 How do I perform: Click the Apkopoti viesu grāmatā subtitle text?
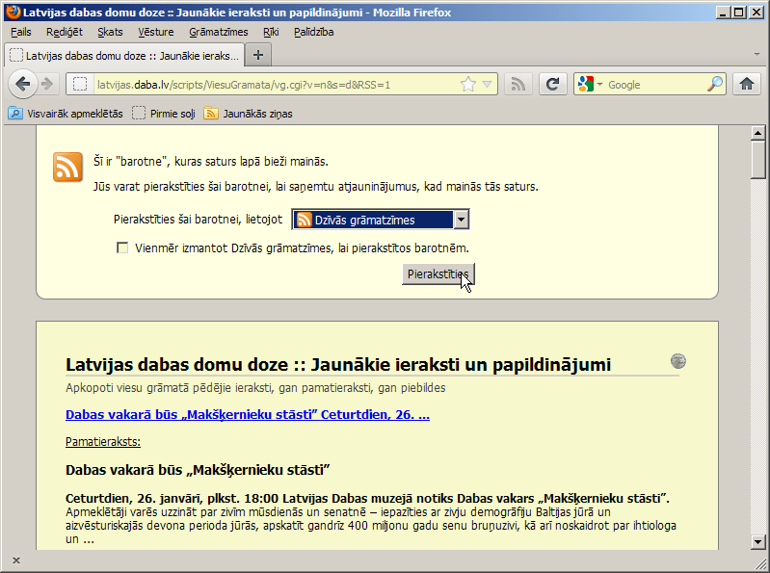pyautogui.click(x=255, y=387)
